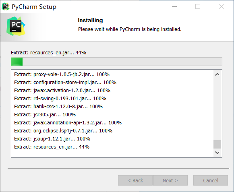The height and width of the screenshot is (192, 234).
Task: Select the proxy-vole-1.0.5-jb.2.jar log line
Action: (x=62, y=74)
